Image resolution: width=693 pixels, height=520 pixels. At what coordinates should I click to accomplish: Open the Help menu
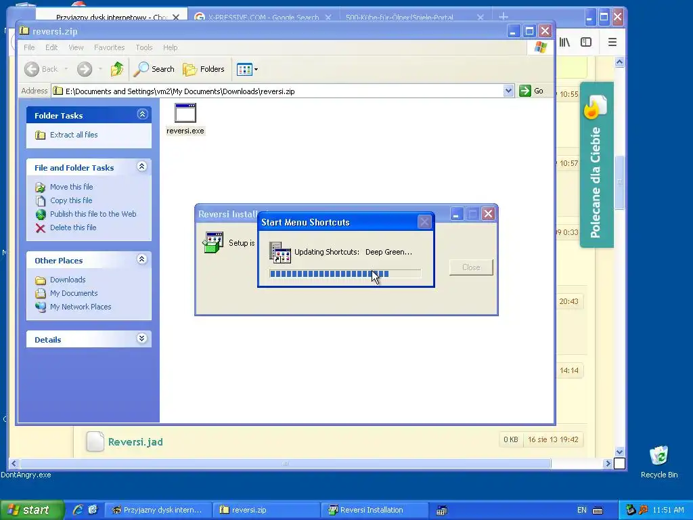(170, 47)
